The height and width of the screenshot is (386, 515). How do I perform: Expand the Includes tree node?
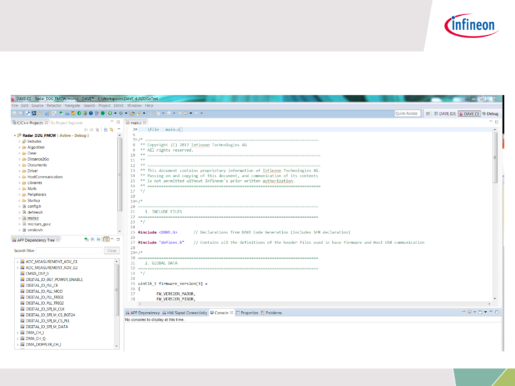coord(20,142)
